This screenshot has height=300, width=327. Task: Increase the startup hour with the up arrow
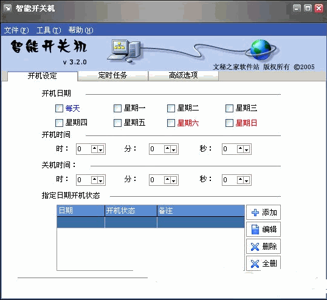[x=94, y=149]
